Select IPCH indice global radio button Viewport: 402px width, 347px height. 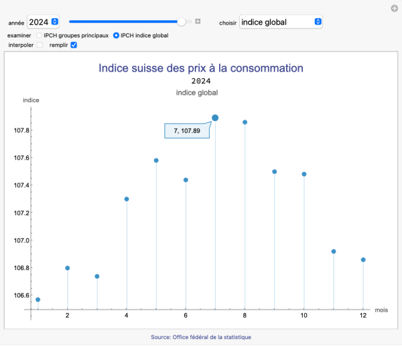pos(117,35)
